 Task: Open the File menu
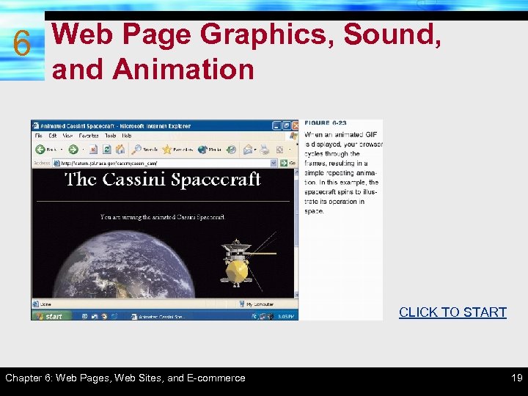(38, 136)
